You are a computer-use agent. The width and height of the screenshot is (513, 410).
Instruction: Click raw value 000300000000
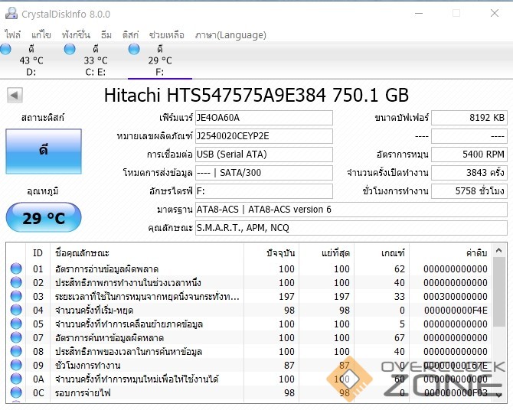click(456, 296)
